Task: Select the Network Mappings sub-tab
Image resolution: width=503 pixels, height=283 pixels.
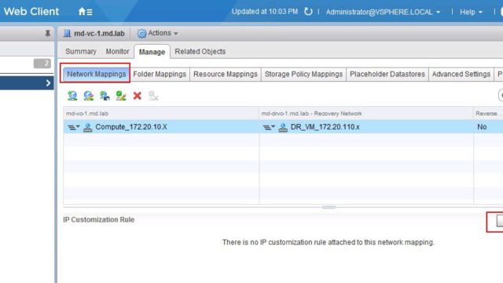Action: click(x=96, y=74)
